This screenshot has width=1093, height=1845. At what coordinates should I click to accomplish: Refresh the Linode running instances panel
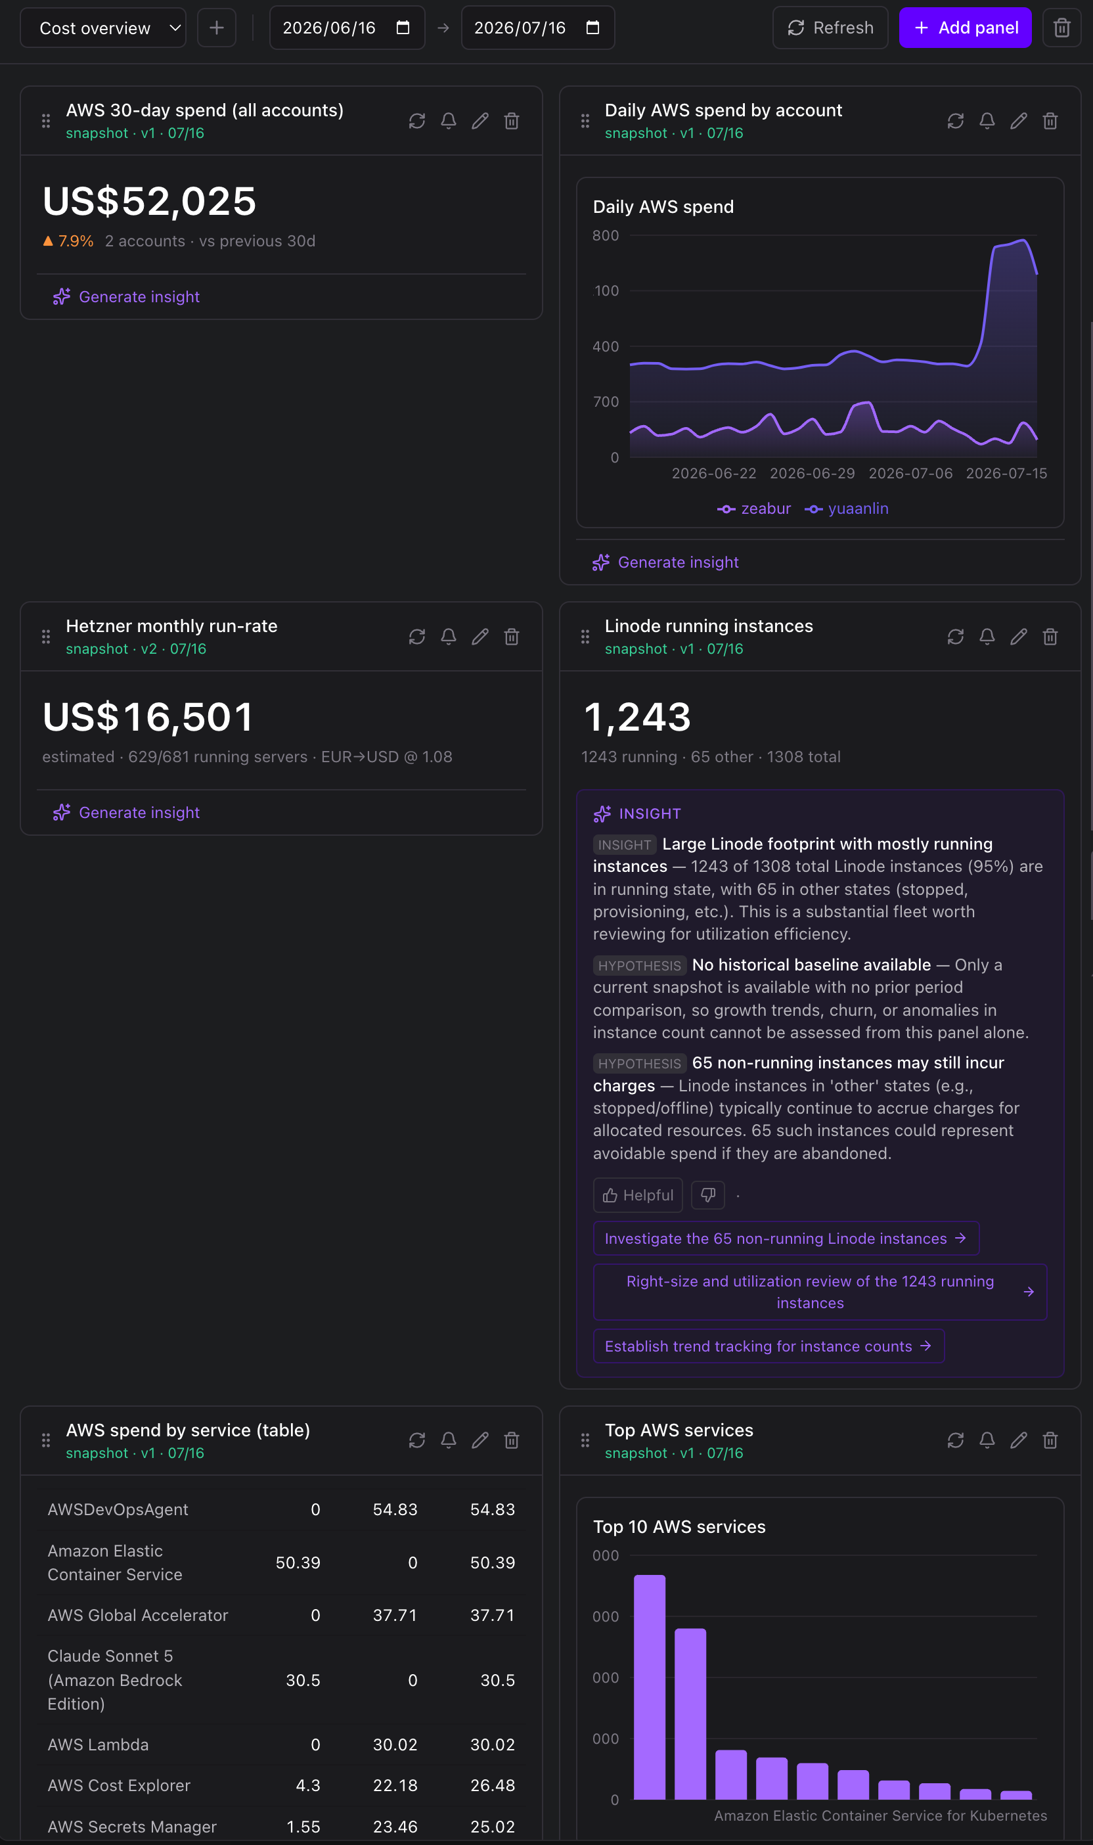[955, 637]
